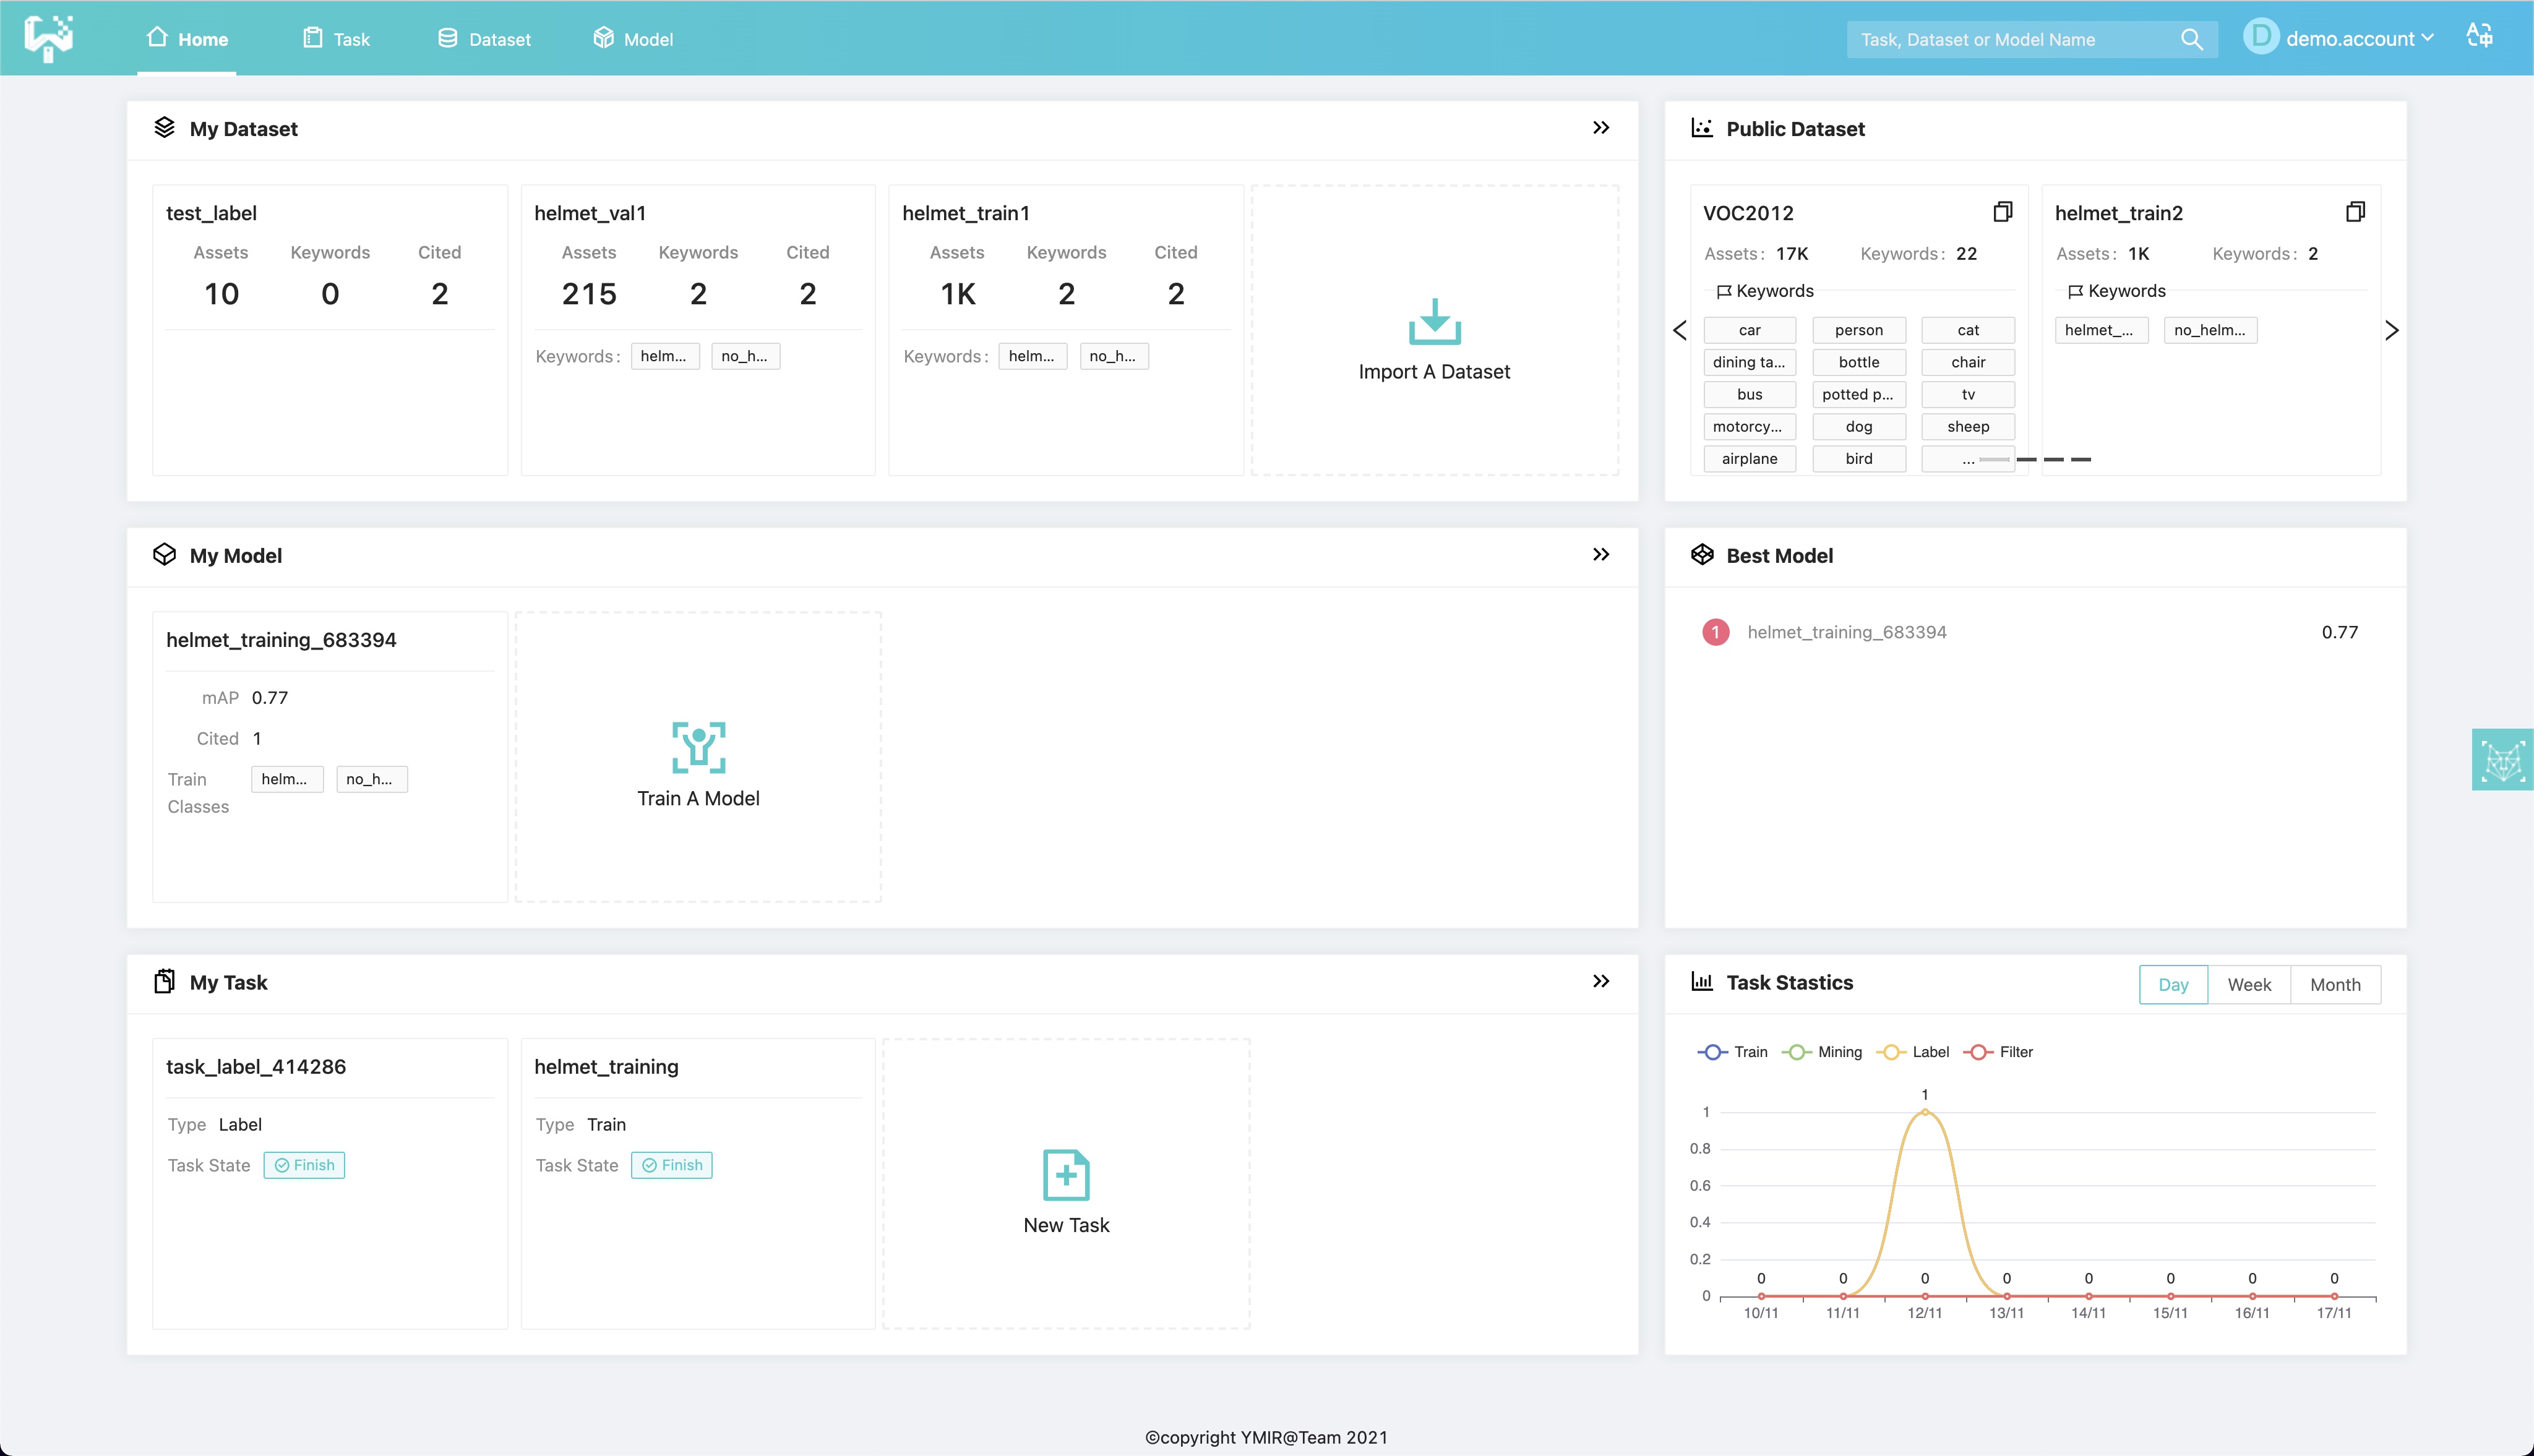Switch statistics to Month view

[x=2335, y=985]
